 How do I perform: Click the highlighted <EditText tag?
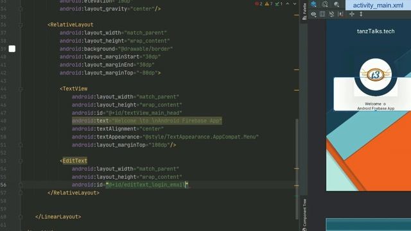pos(73,161)
